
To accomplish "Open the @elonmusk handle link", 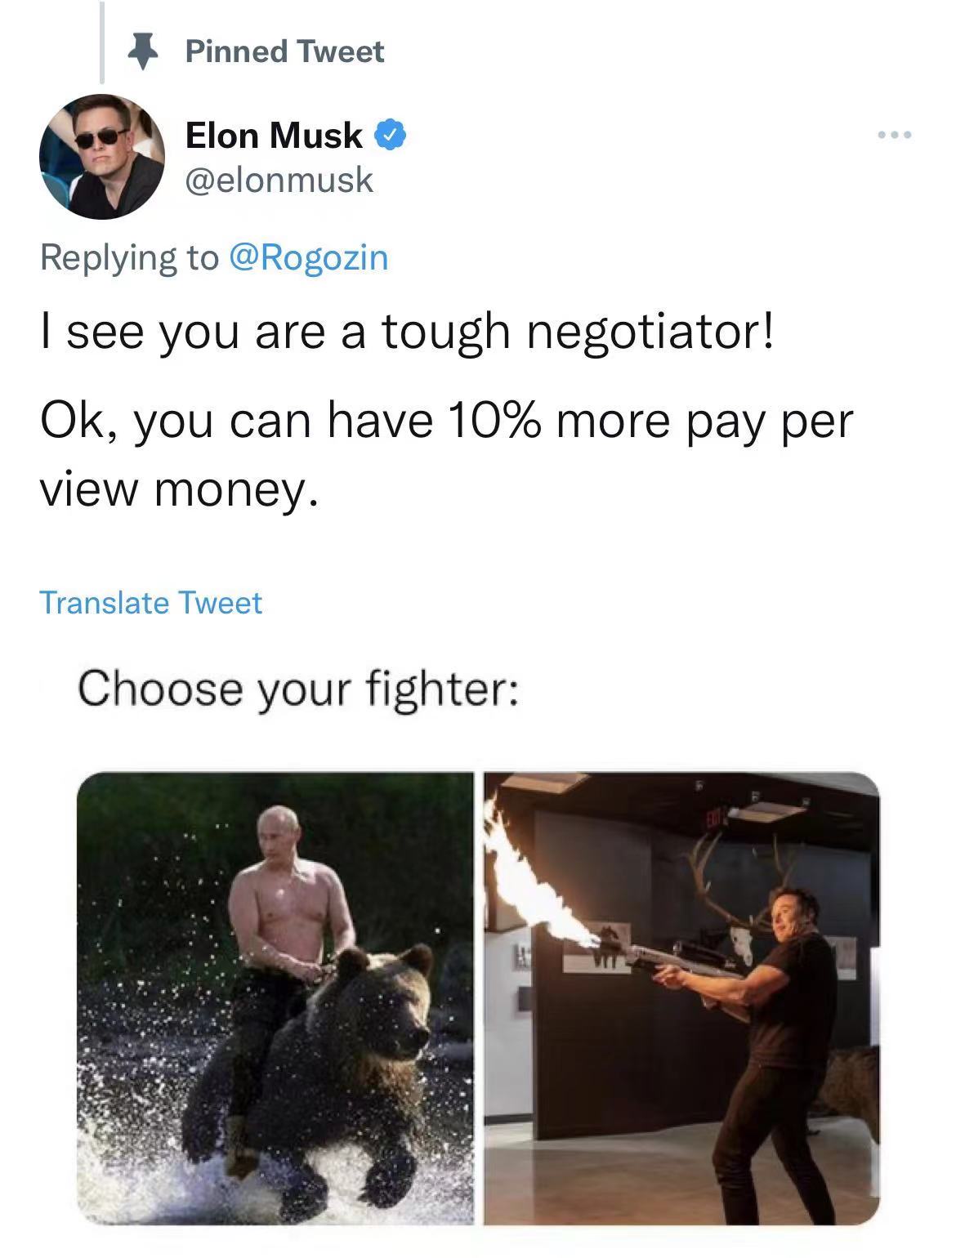I will (279, 180).
